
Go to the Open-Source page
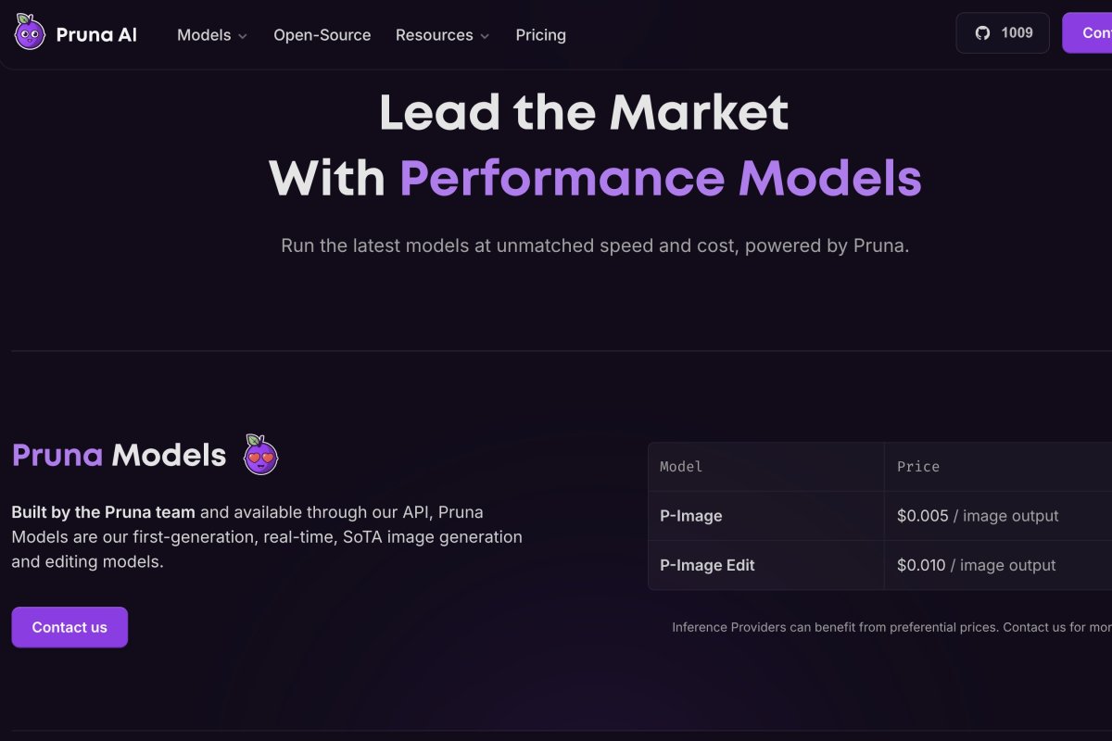tap(322, 35)
